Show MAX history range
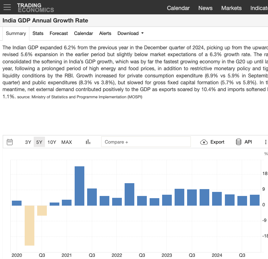268x259 pixels. coord(67,142)
